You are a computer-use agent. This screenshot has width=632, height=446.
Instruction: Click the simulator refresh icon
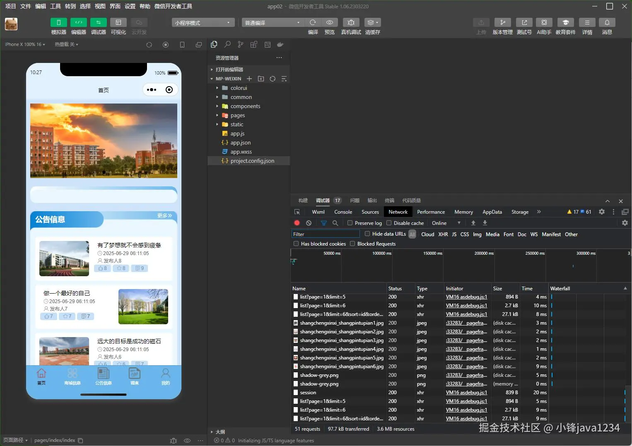click(149, 44)
